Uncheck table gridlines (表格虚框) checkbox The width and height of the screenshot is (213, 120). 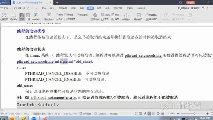[x=78, y=15]
